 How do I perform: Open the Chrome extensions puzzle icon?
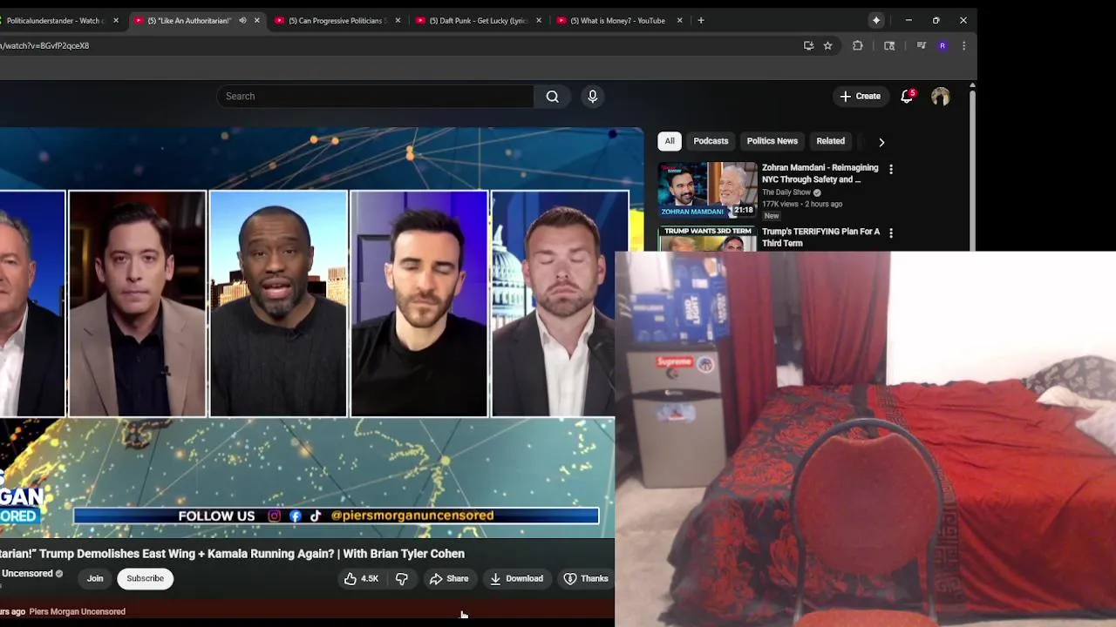858,45
